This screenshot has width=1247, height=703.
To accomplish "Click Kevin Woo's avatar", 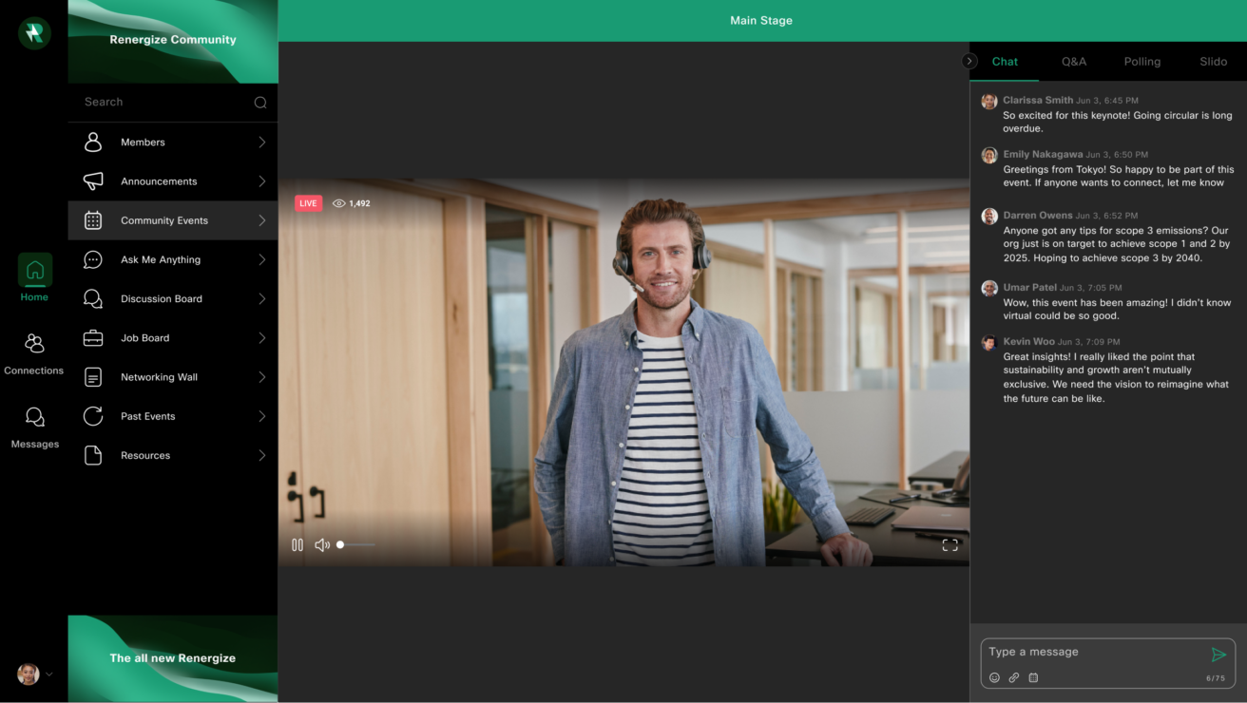I will (x=989, y=343).
